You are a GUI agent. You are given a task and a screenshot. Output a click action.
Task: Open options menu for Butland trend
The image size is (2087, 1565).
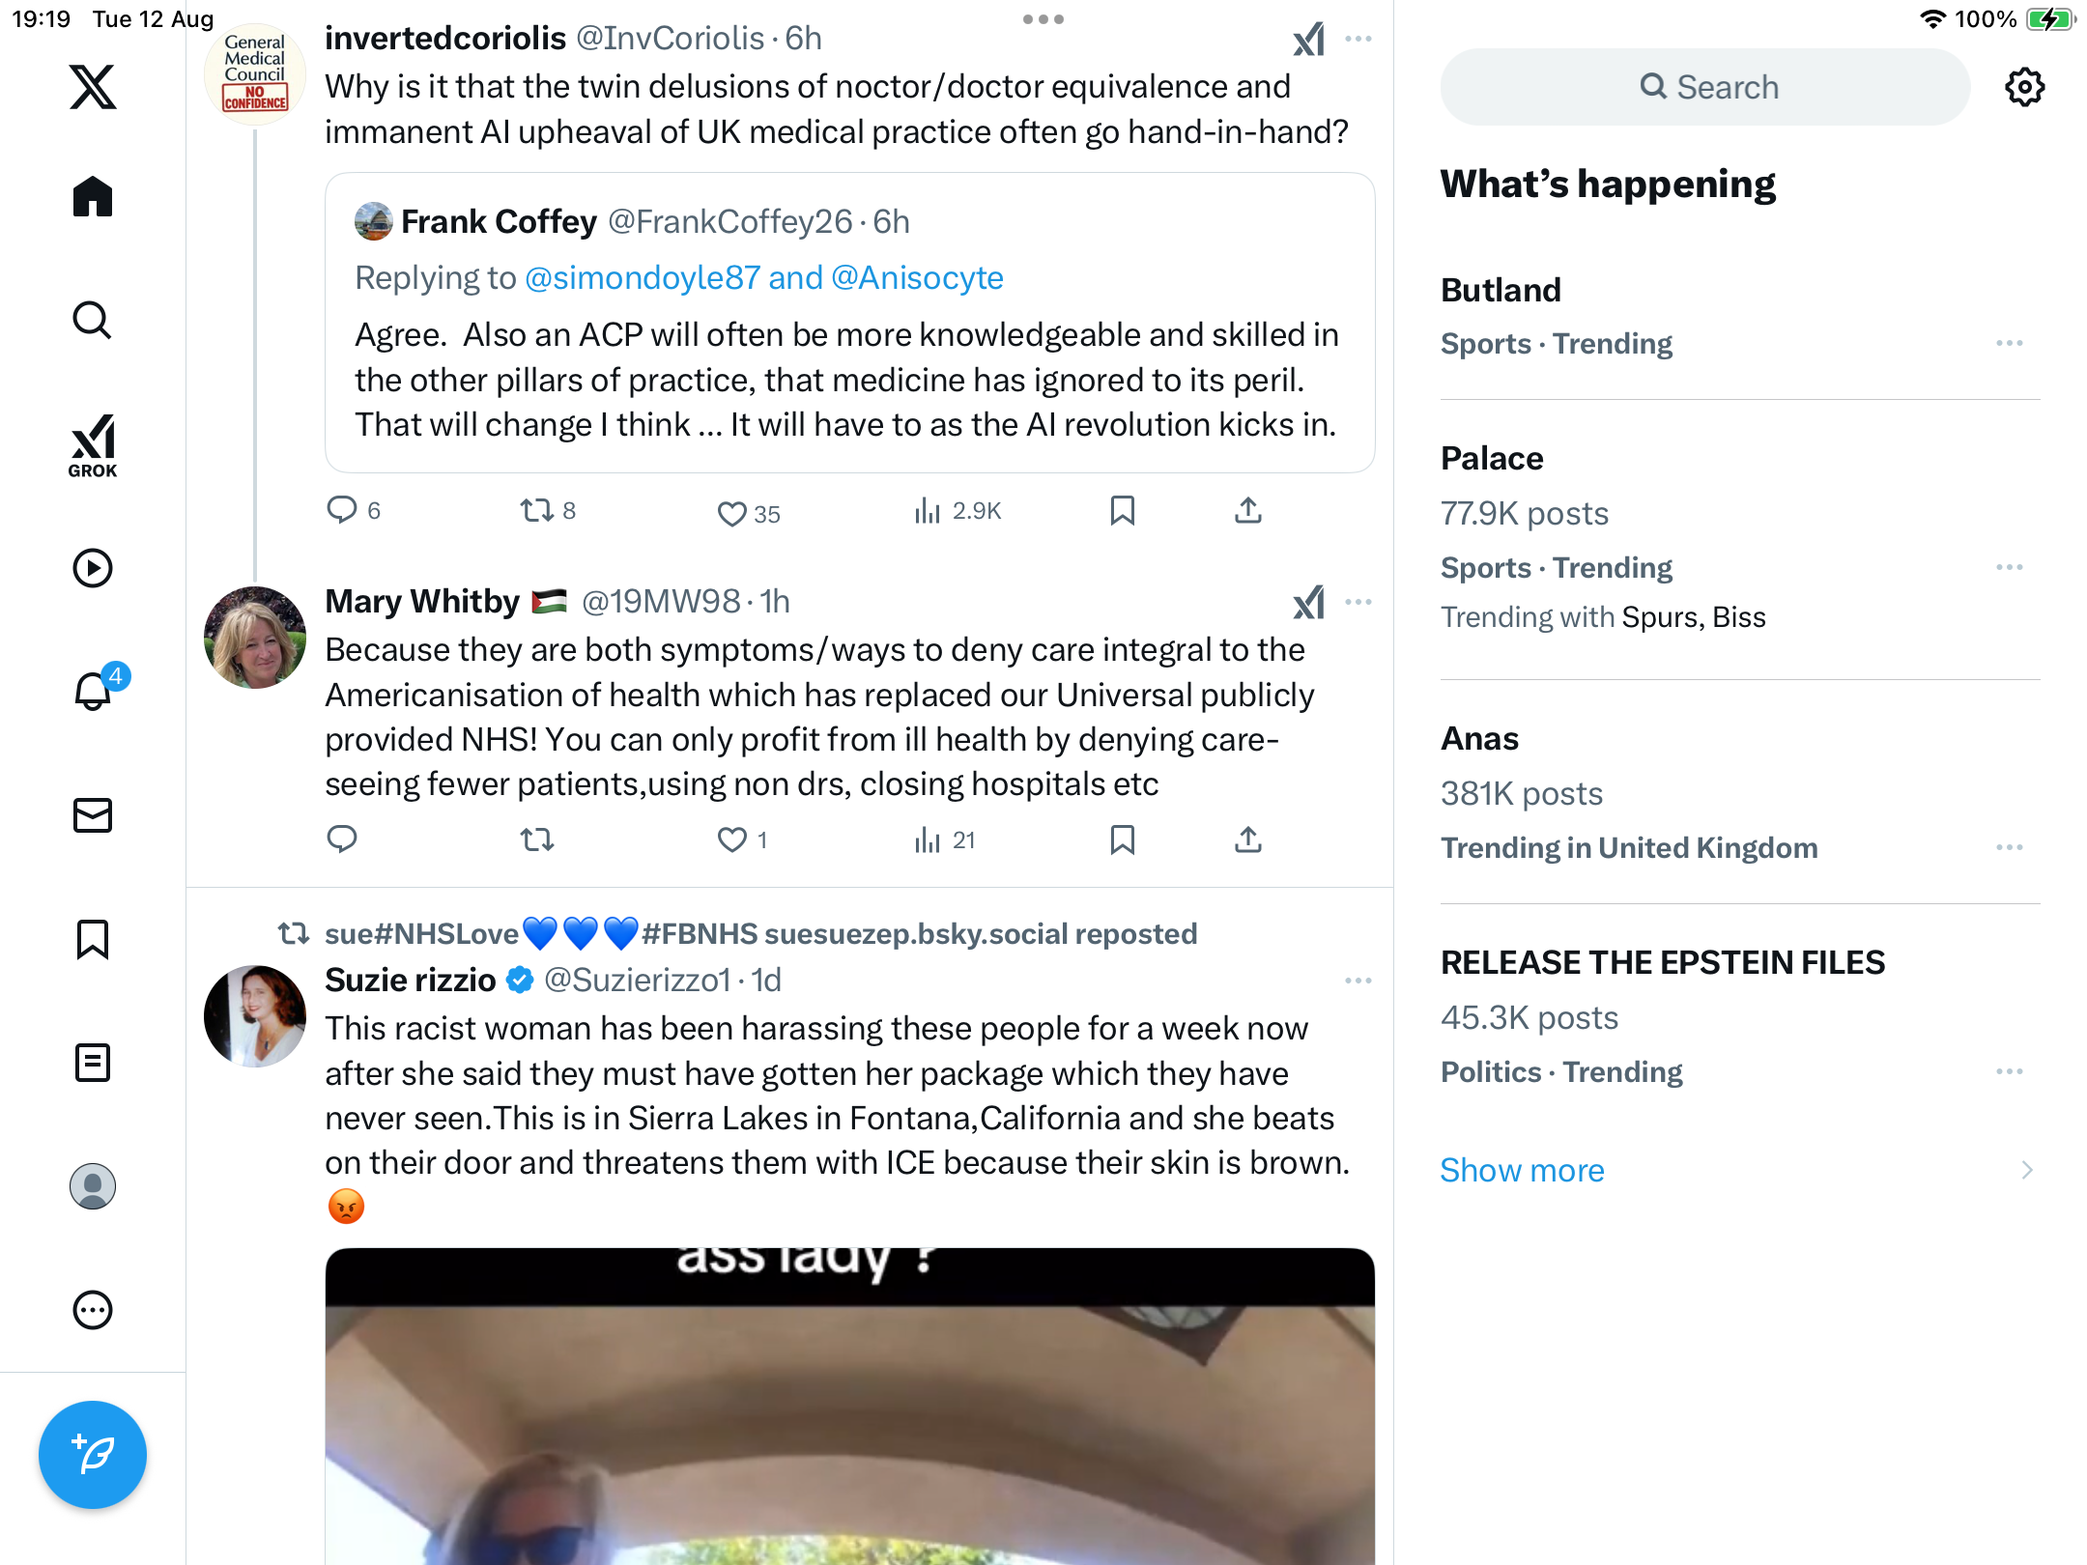pos(2009,344)
